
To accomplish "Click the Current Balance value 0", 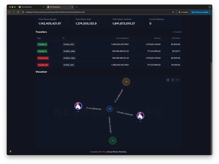I will (x=150, y=24).
